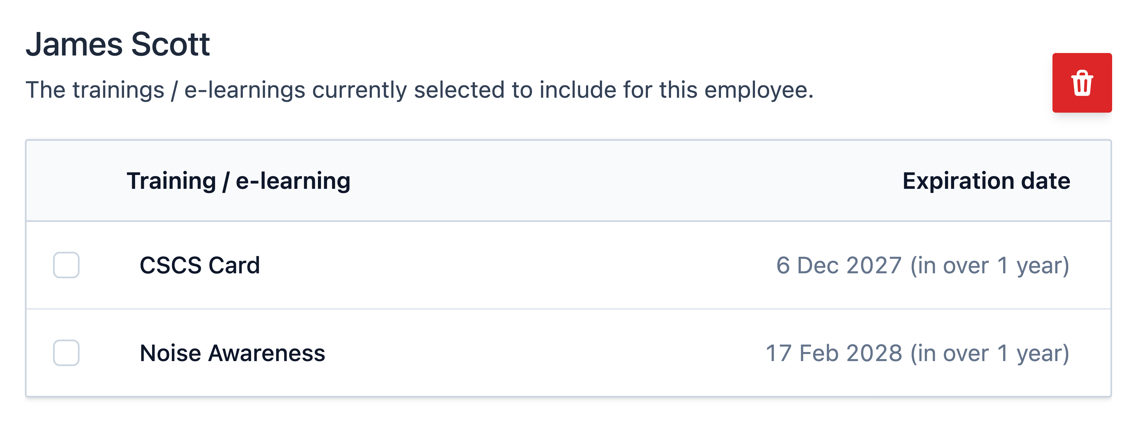Click the word "Awareness" in the second row
This screenshot has width=1137, height=429.
[x=267, y=353]
